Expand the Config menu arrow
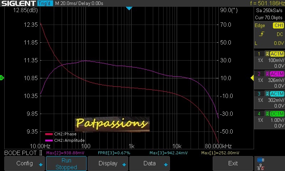Screen dimensions: 285x171 point(41,165)
